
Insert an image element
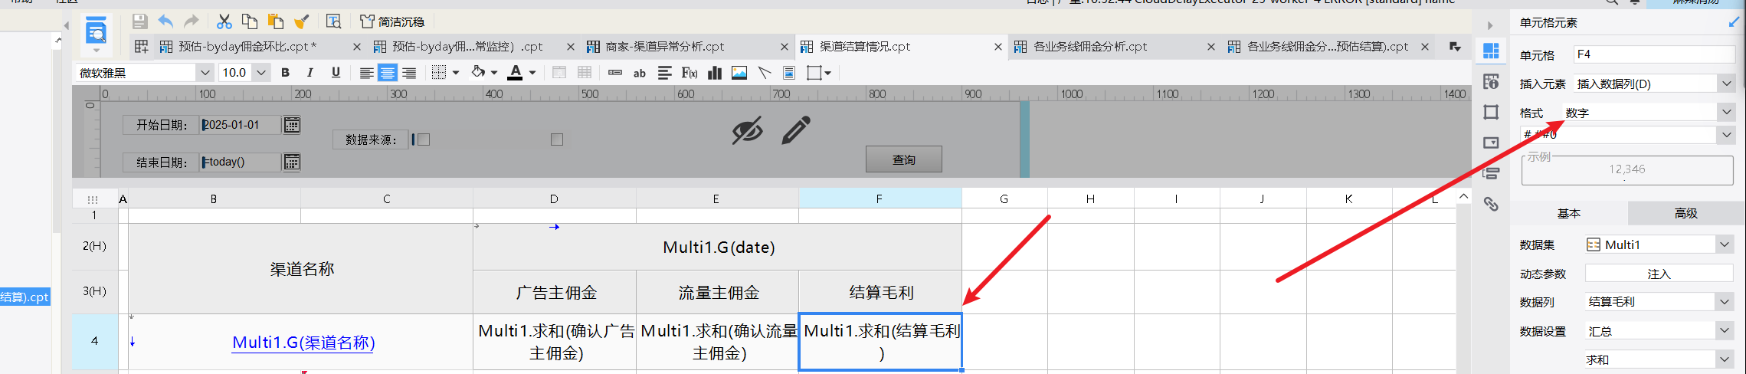click(x=739, y=73)
